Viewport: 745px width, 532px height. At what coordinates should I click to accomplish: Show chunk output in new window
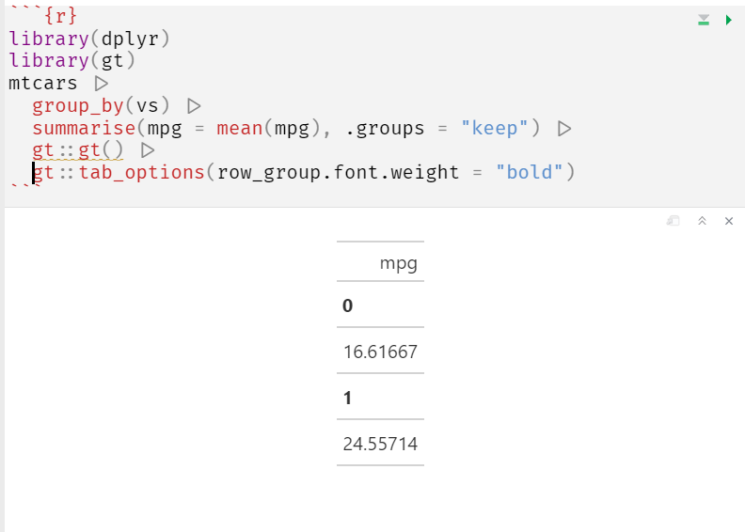[674, 221]
